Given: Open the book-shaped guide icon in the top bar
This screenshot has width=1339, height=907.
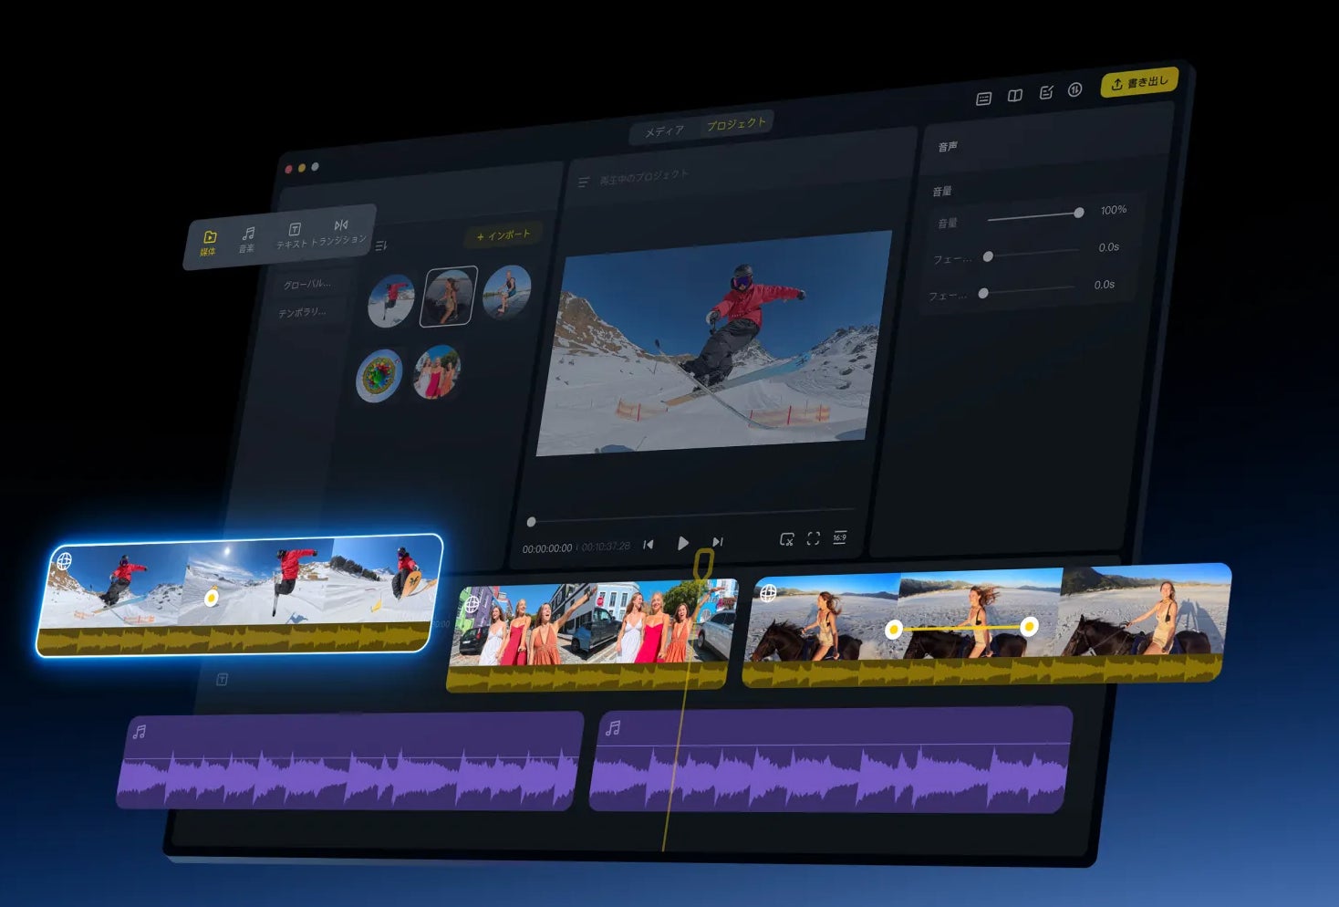Looking at the screenshot, I should pos(1014,95).
